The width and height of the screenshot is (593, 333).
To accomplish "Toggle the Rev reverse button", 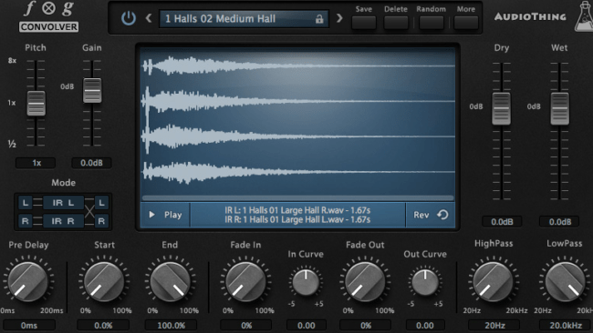I will click(431, 215).
